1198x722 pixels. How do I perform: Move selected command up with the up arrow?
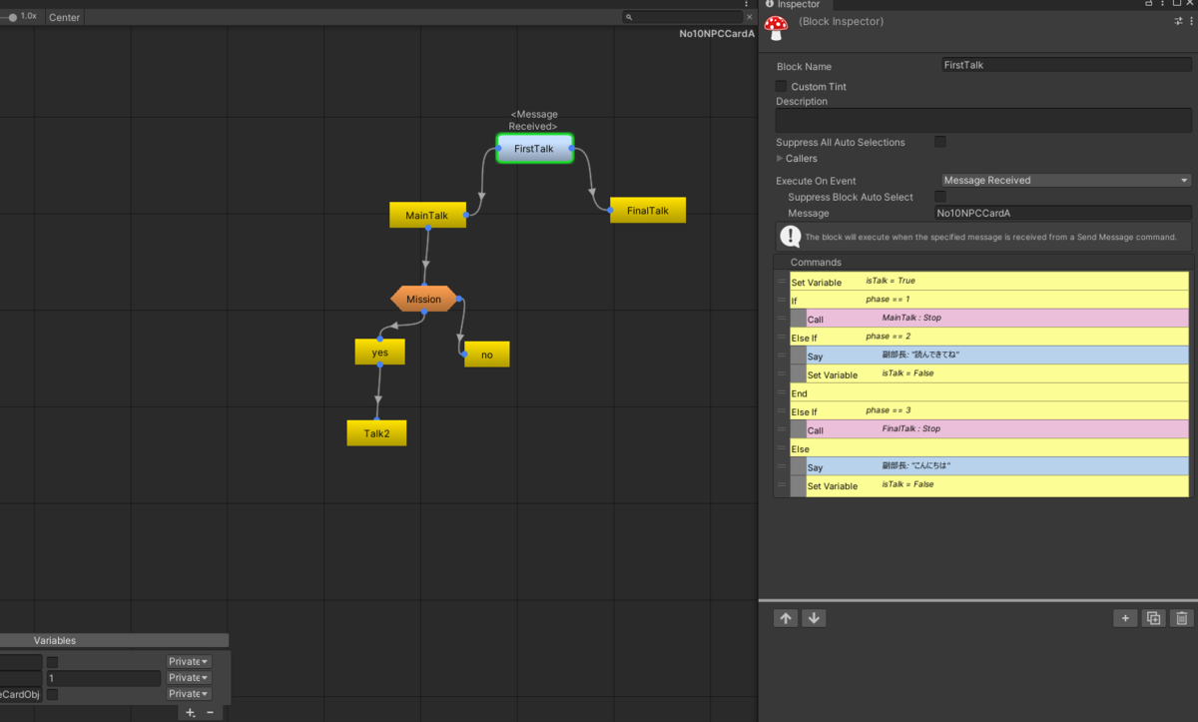point(786,618)
